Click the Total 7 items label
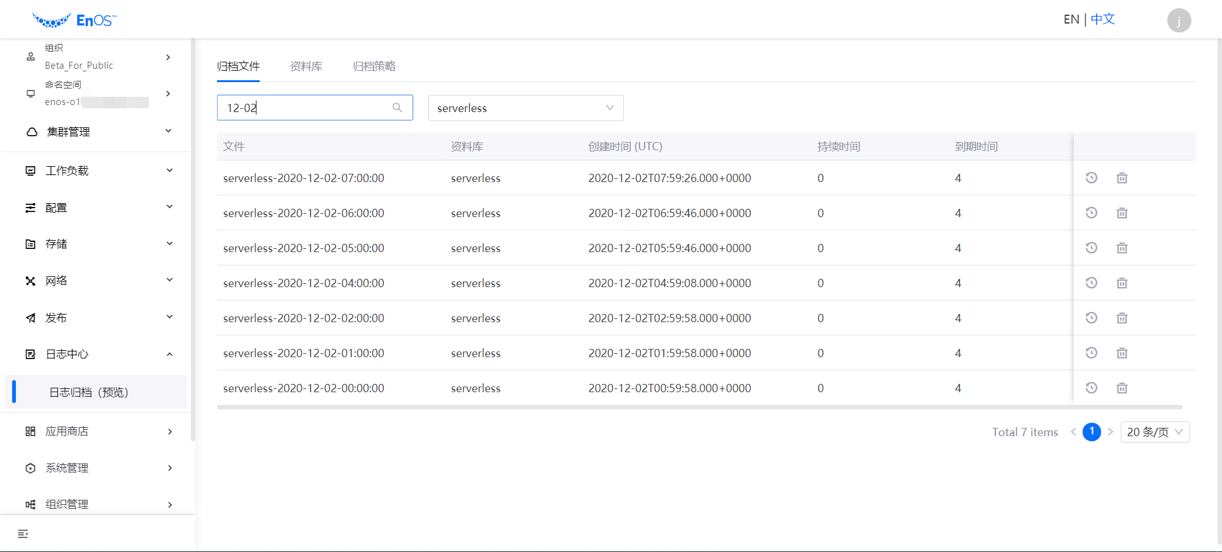 coord(1025,432)
